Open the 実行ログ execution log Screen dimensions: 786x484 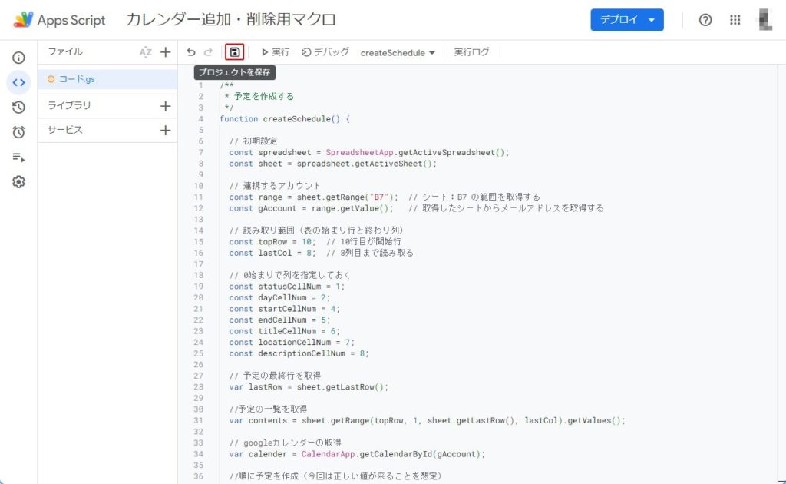click(x=471, y=52)
